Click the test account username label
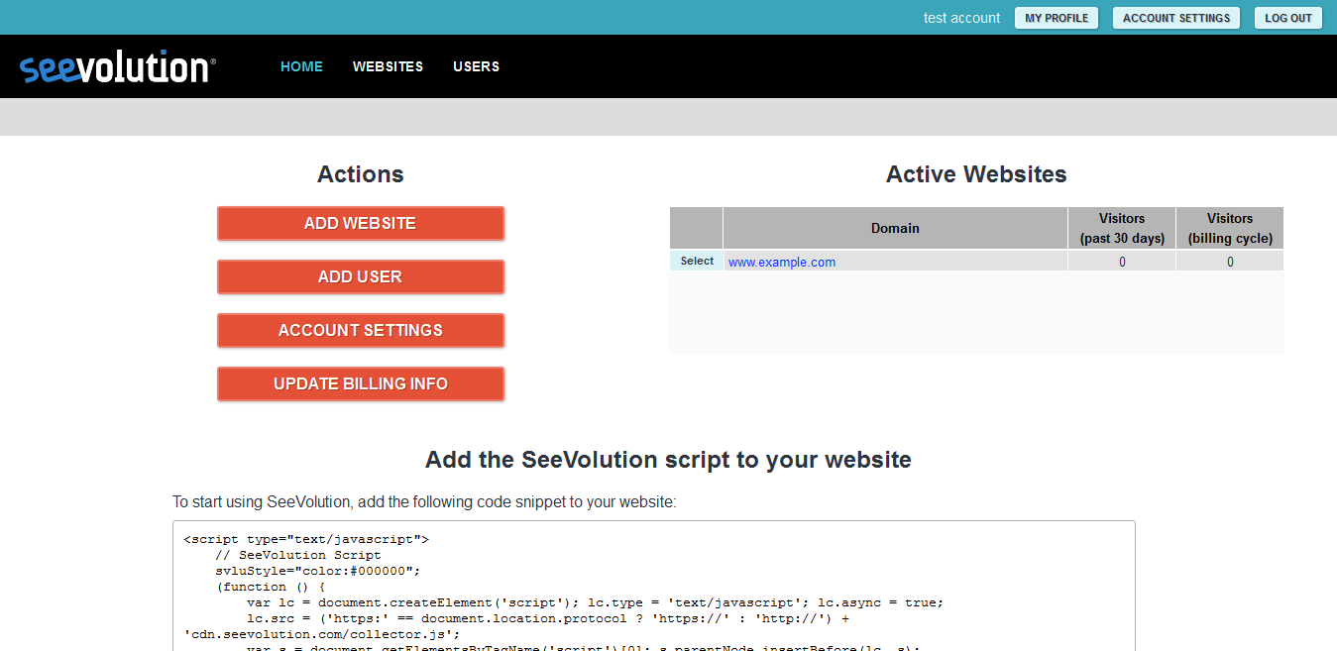This screenshot has width=1337, height=651. coord(961,18)
